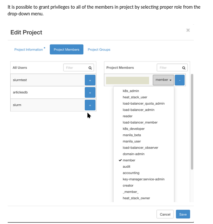Screen dimensions: 213x224
Task: Switch to Project Information tab
Action: pos(29,50)
